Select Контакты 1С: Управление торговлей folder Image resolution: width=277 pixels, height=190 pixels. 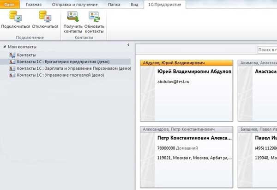(60, 74)
